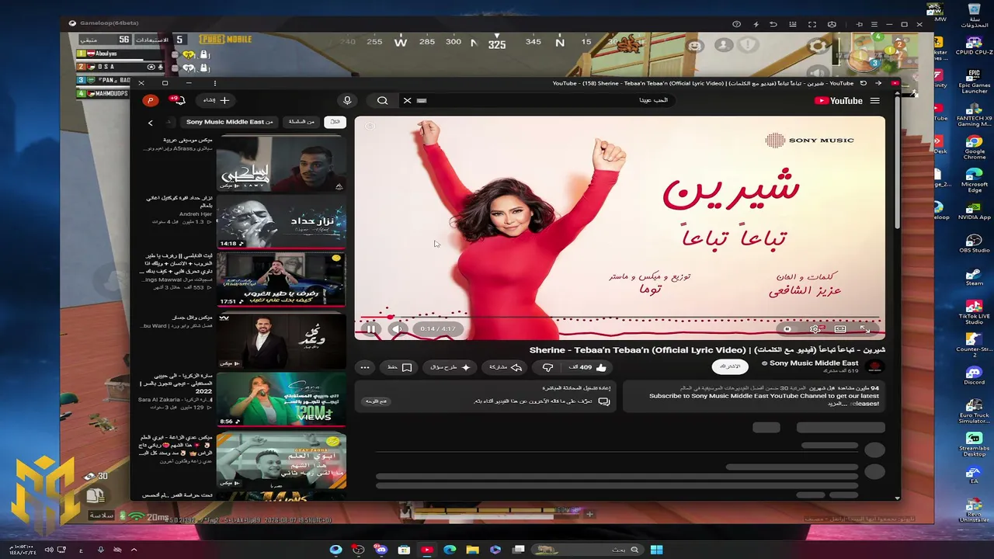This screenshot has height=559, width=994.
Task: Enter fullscreen using the player's corner icon
Action: [x=867, y=329]
